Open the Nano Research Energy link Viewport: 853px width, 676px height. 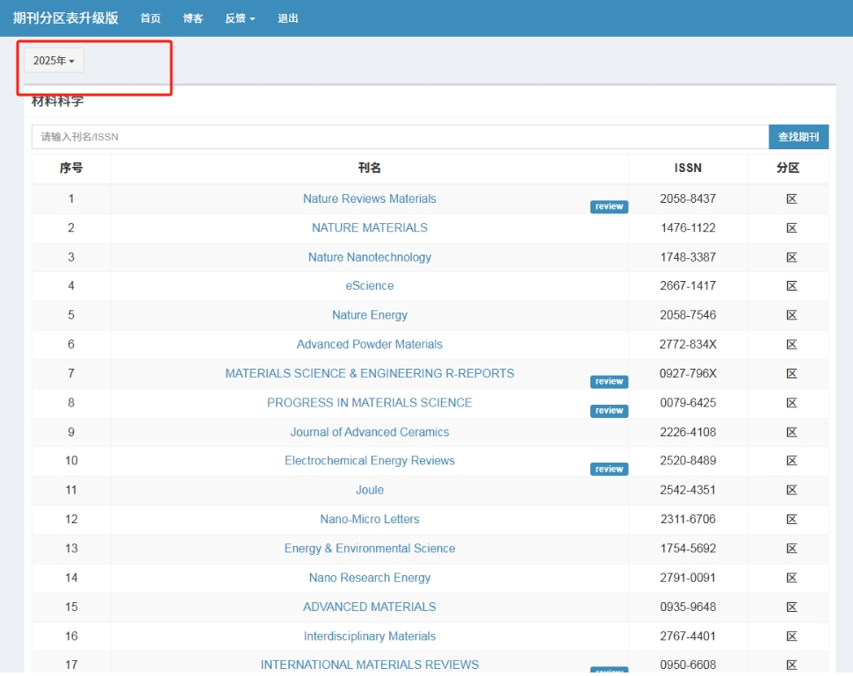(x=369, y=578)
